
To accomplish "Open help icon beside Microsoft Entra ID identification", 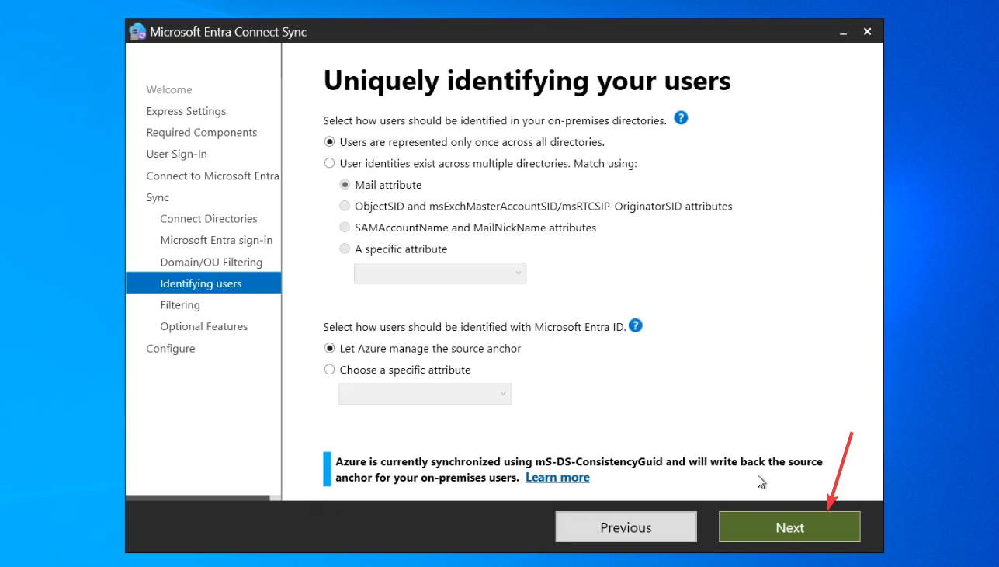I will click(636, 325).
